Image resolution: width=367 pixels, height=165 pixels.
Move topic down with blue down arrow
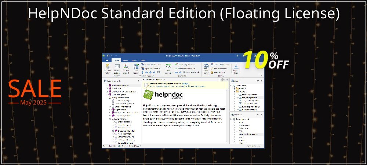(154, 73)
